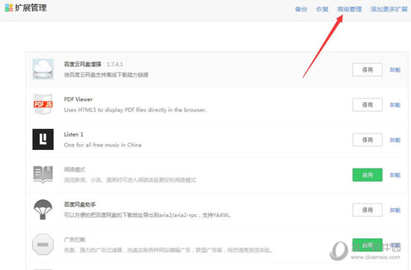The width and height of the screenshot is (411, 270).
Task: Click the 百度云网盘增强 cloud icon
Action: point(43,69)
